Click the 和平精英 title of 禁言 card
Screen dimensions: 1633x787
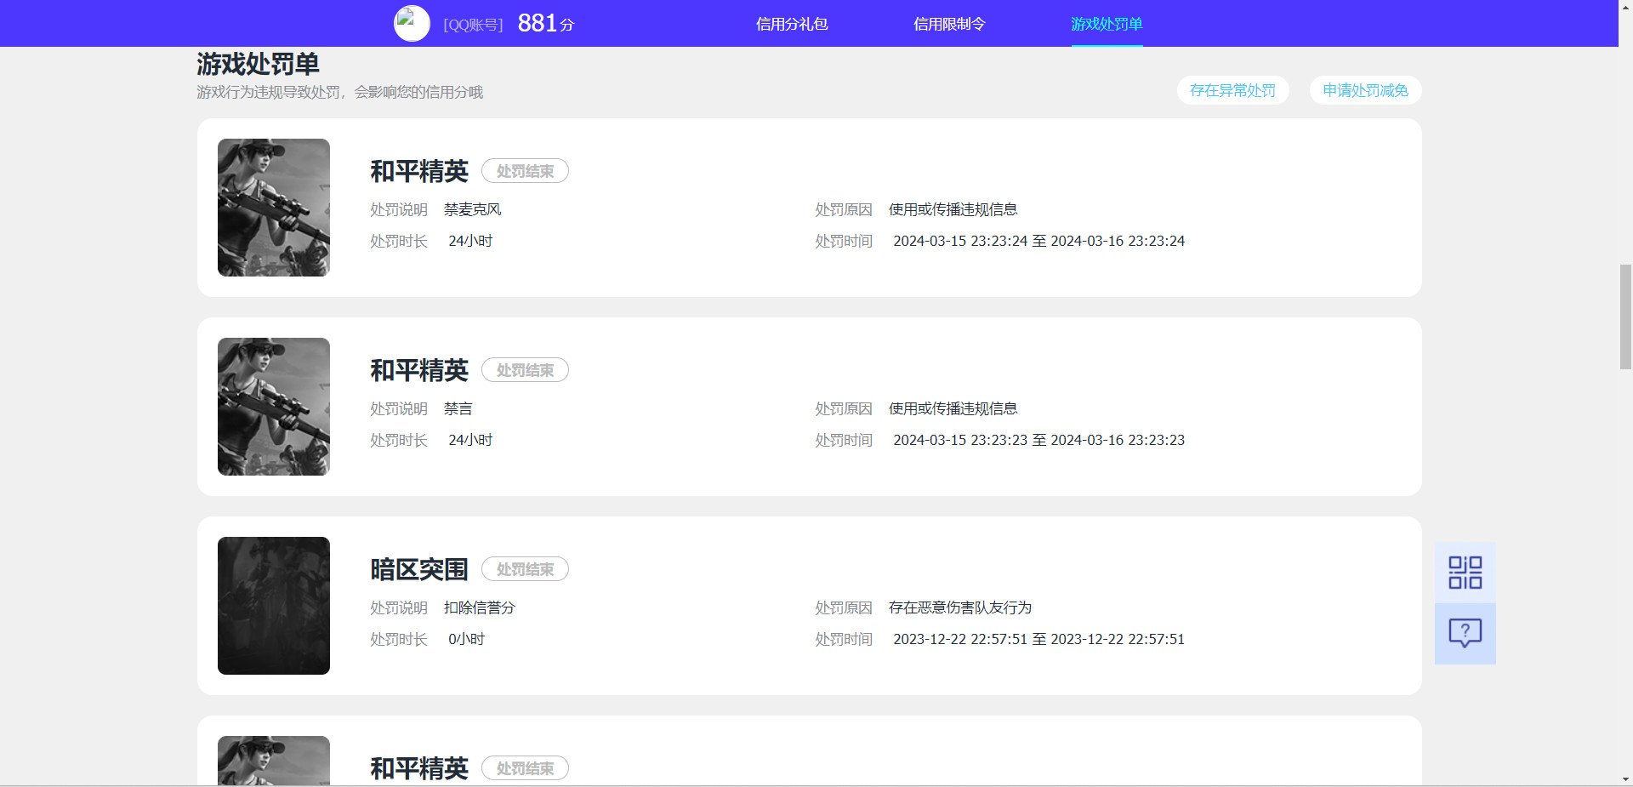[419, 370]
